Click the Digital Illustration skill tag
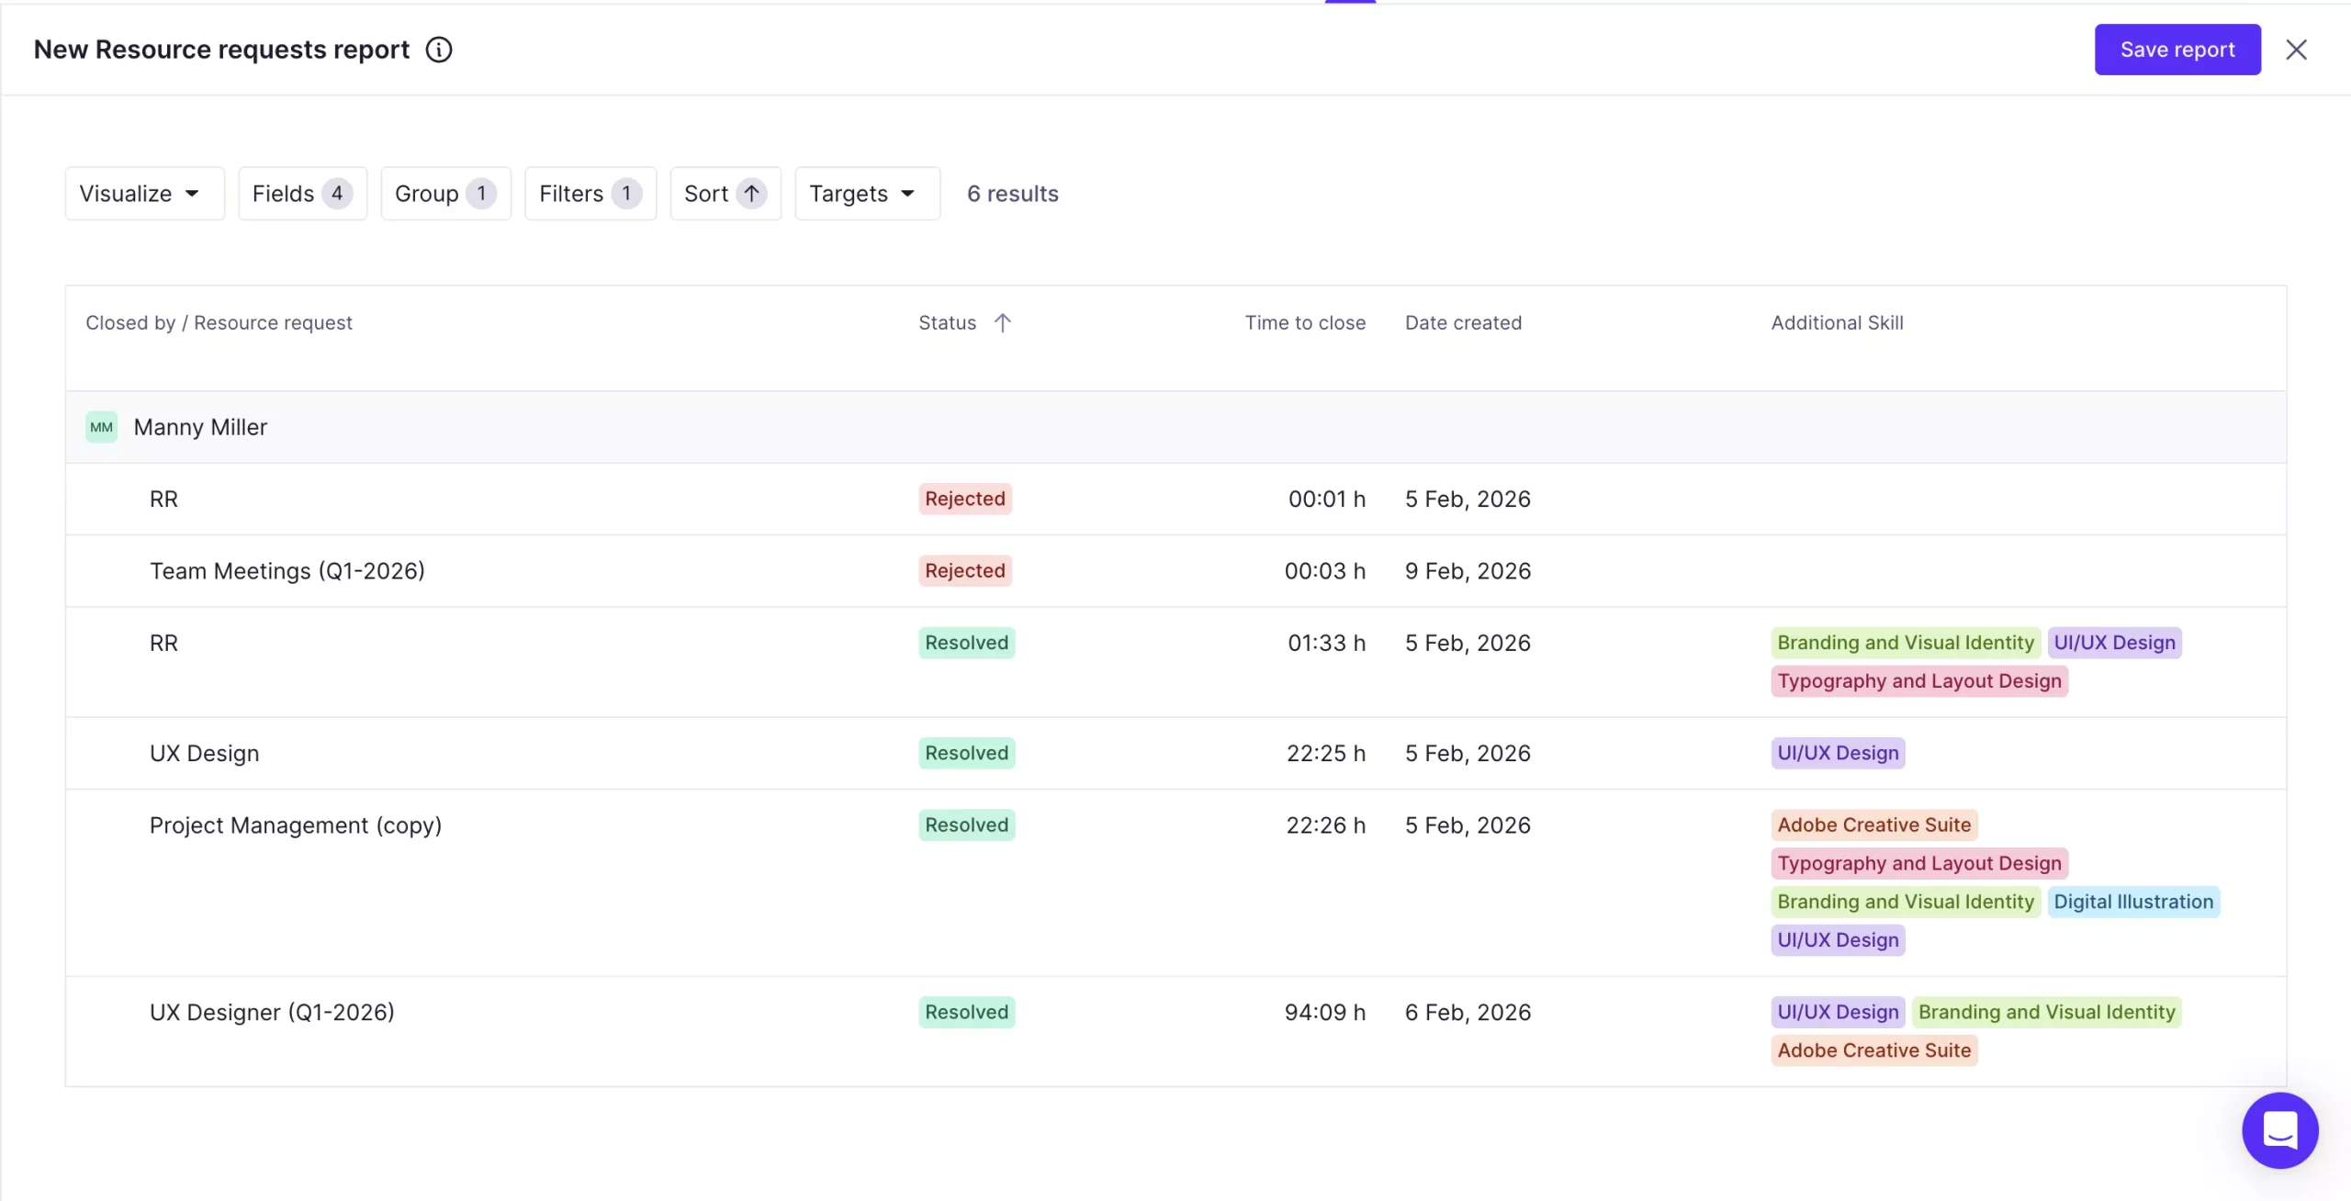 pyautogui.click(x=2132, y=902)
